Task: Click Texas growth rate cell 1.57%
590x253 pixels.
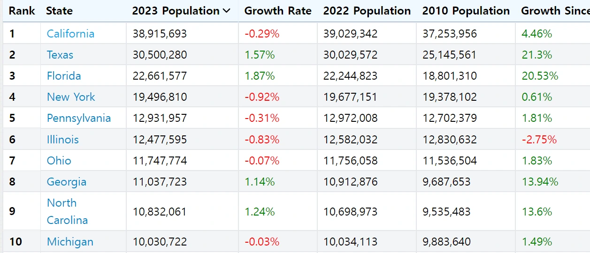Action: pos(260,55)
